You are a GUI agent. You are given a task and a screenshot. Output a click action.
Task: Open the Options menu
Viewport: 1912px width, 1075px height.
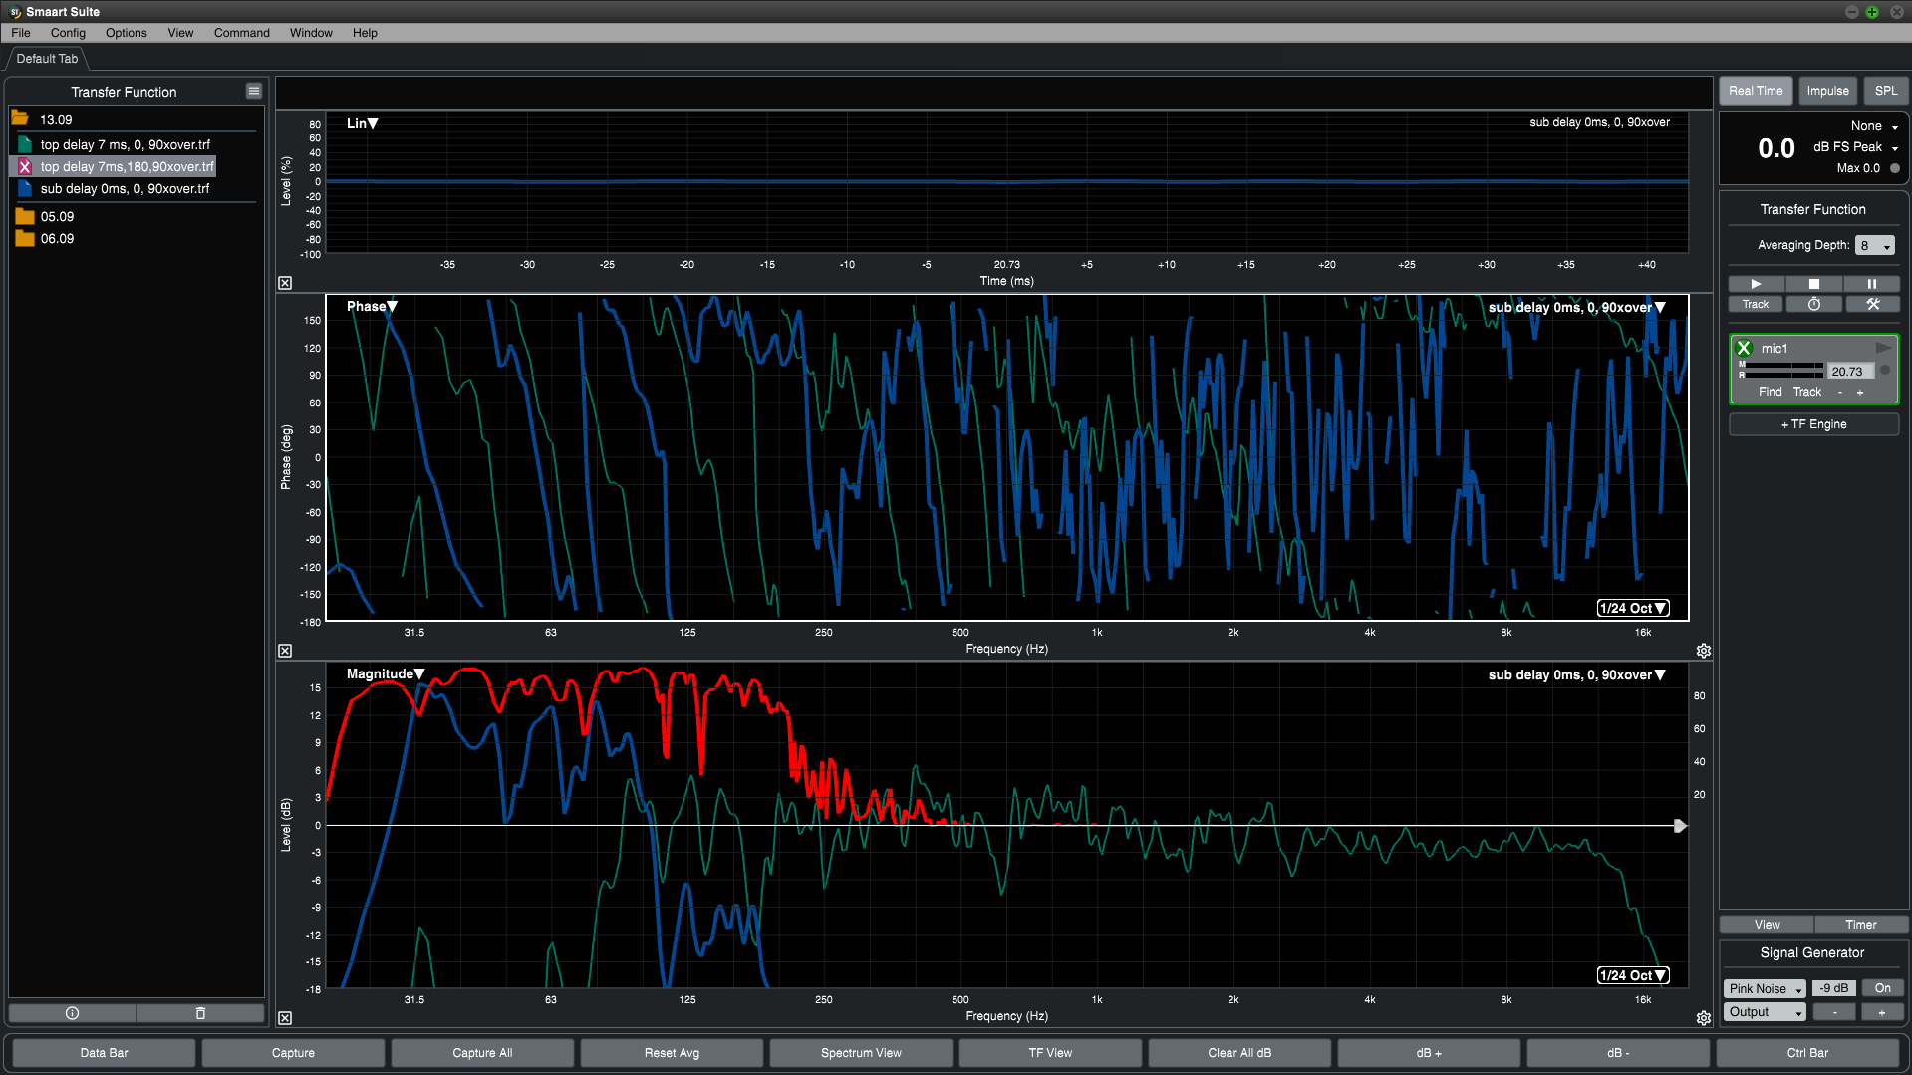[126, 33]
